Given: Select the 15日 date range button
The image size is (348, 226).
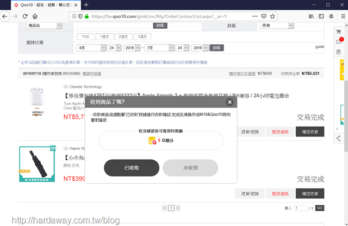Looking at the screenshot, I should tap(85, 36).
